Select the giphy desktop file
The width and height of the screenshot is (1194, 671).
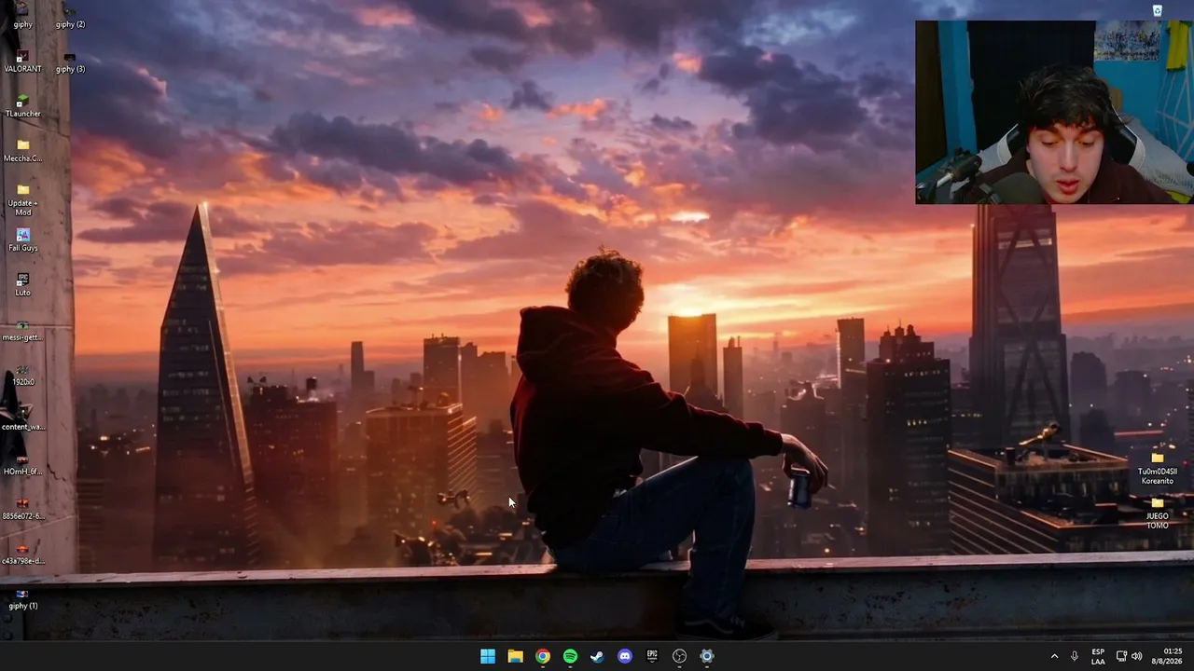22,15
